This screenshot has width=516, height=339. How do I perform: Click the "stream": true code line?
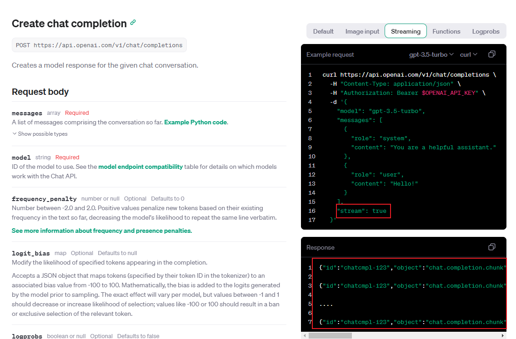[x=361, y=211]
